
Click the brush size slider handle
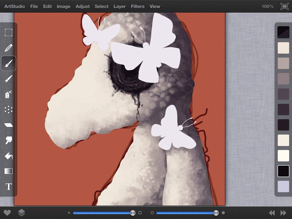133,213
